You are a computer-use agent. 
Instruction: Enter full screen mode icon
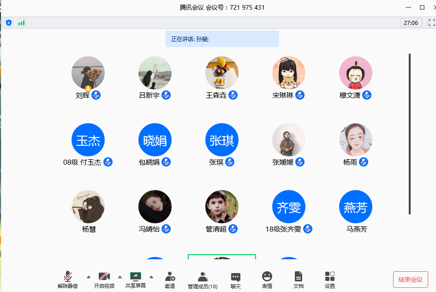tap(431, 23)
